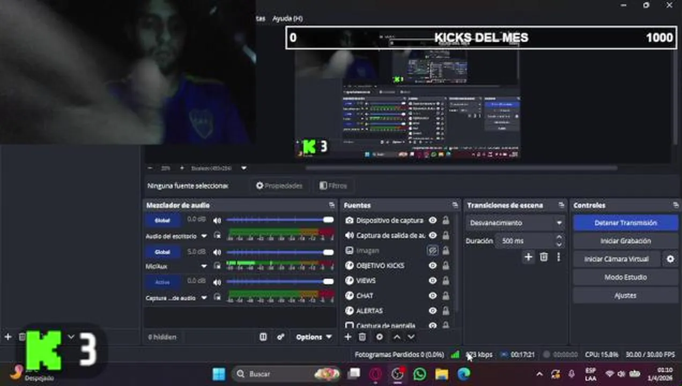
Task: Toggle vertical layout in audio mixer footer
Action: coord(263,337)
